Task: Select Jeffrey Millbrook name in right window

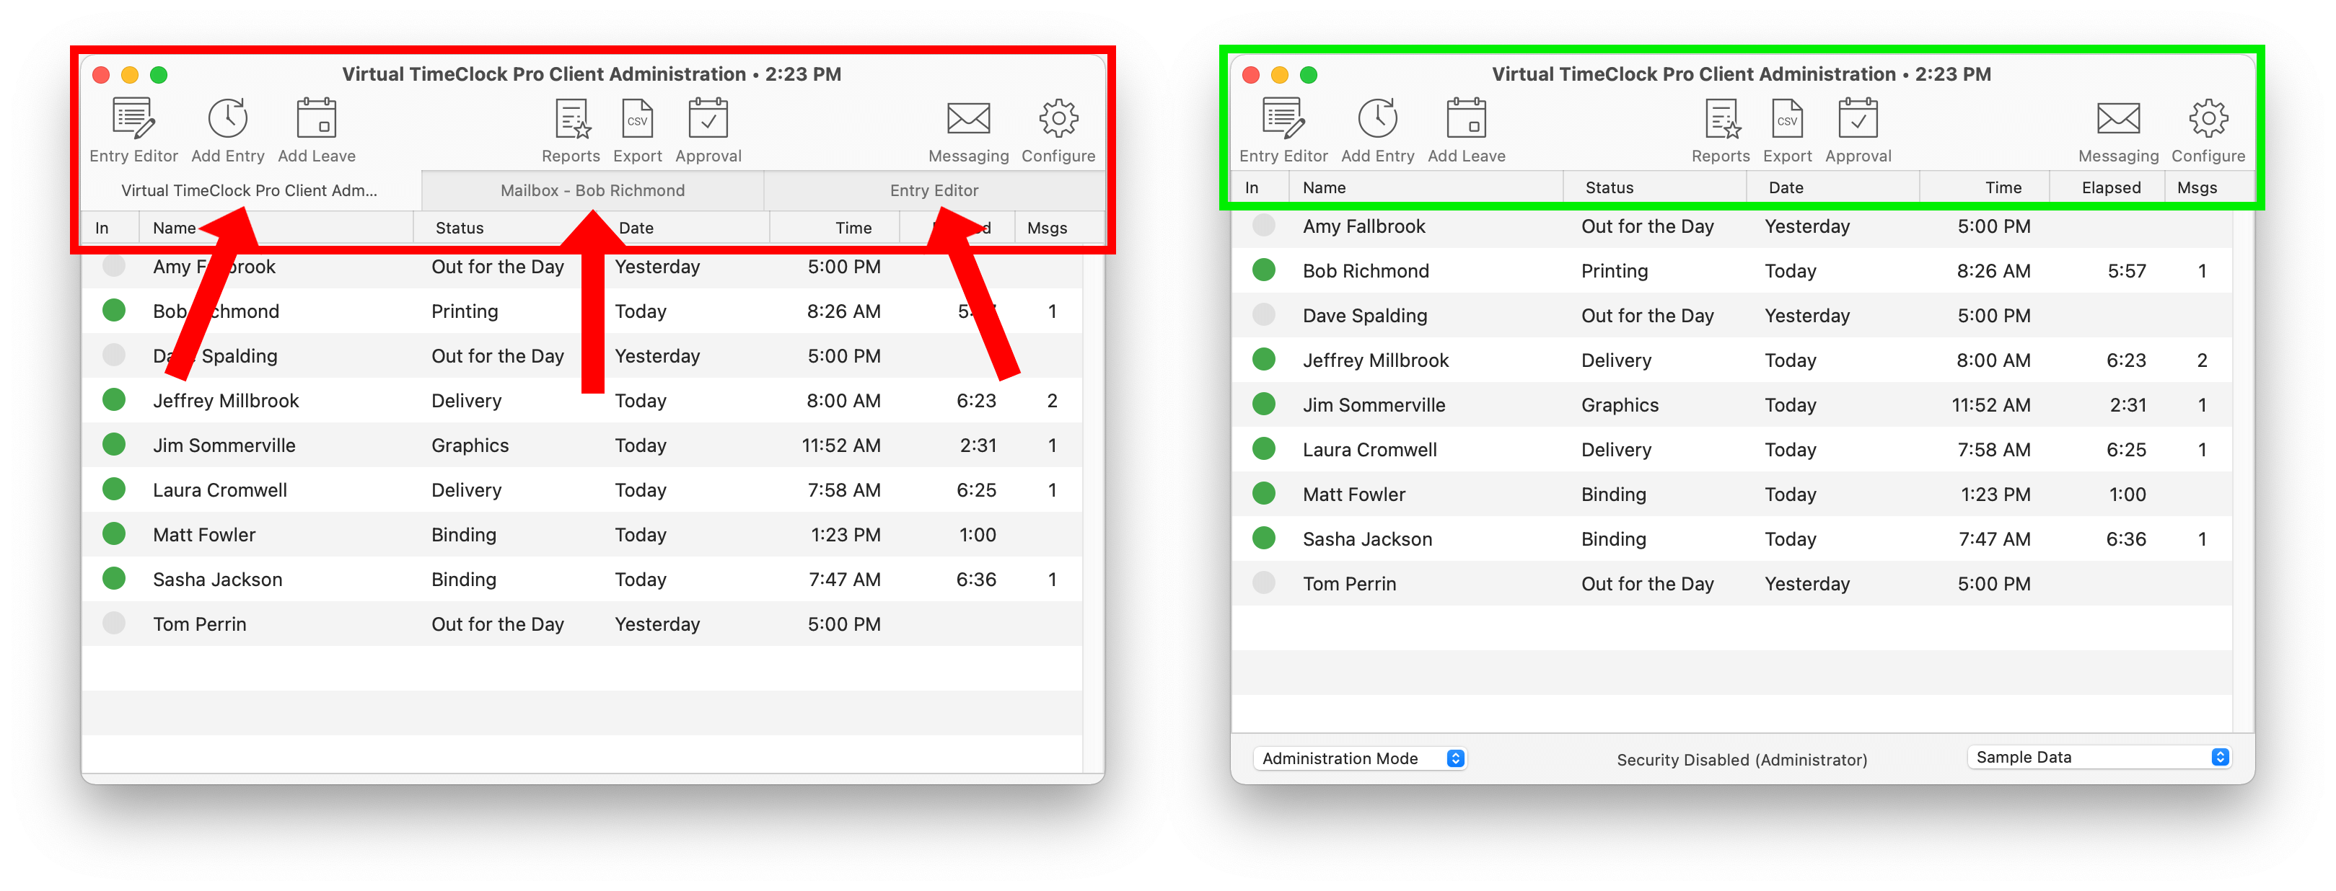Action: coord(1376,360)
